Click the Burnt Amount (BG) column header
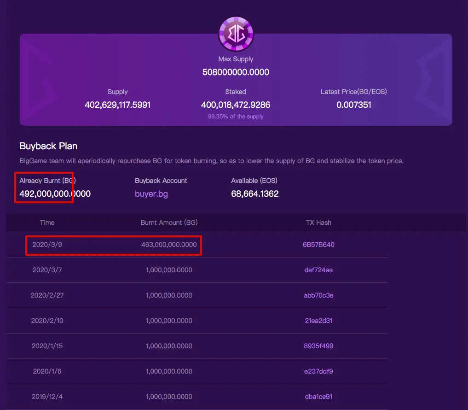Screen dimensions: 468x410 click(x=169, y=223)
